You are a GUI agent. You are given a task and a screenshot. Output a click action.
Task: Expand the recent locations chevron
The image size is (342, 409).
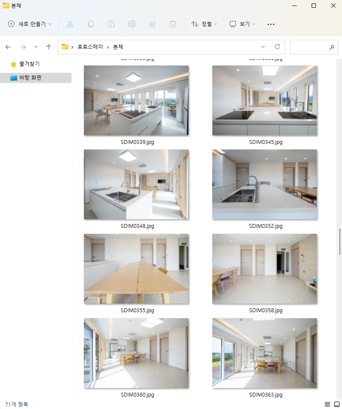point(36,47)
